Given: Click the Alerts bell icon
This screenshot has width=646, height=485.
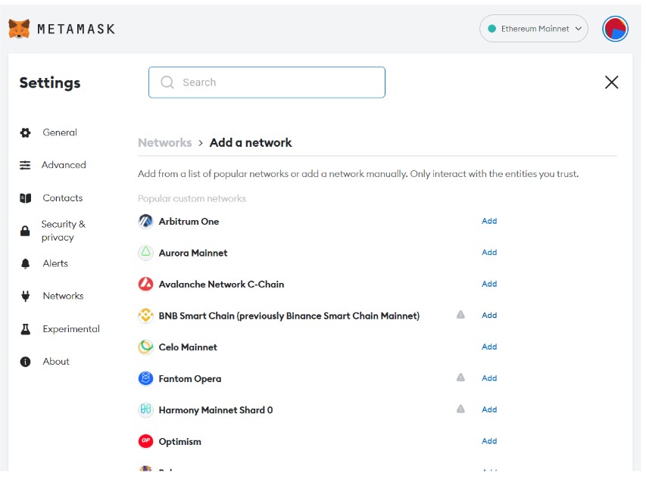Looking at the screenshot, I should point(25,263).
